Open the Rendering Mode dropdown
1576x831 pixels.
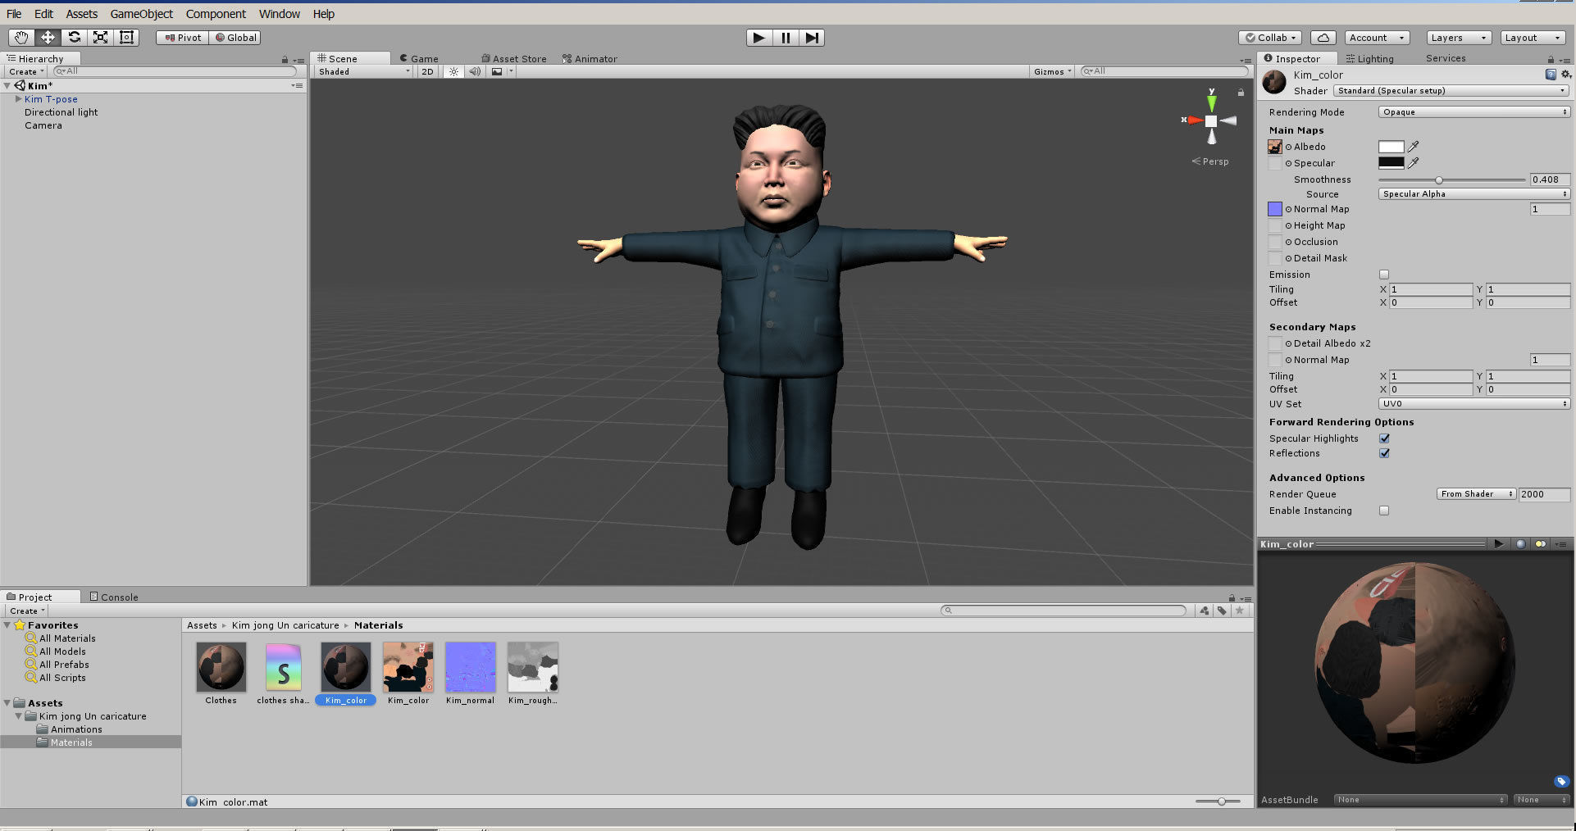tap(1474, 112)
